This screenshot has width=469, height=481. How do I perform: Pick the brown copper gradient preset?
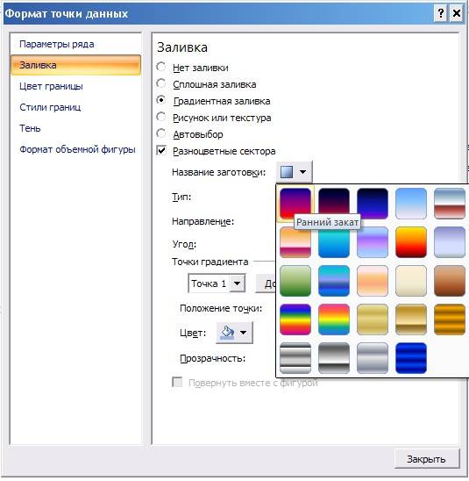(450, 281)
